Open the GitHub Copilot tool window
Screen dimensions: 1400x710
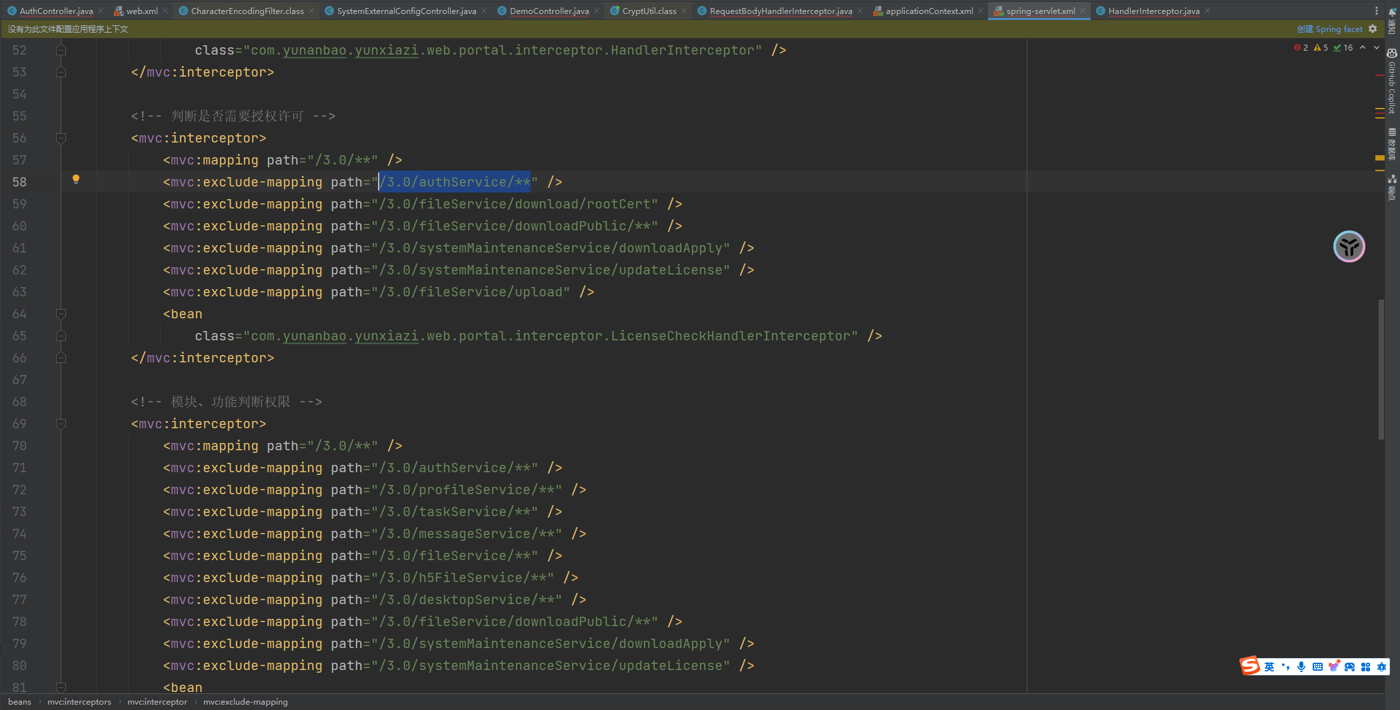click(x=1392, y=81)
